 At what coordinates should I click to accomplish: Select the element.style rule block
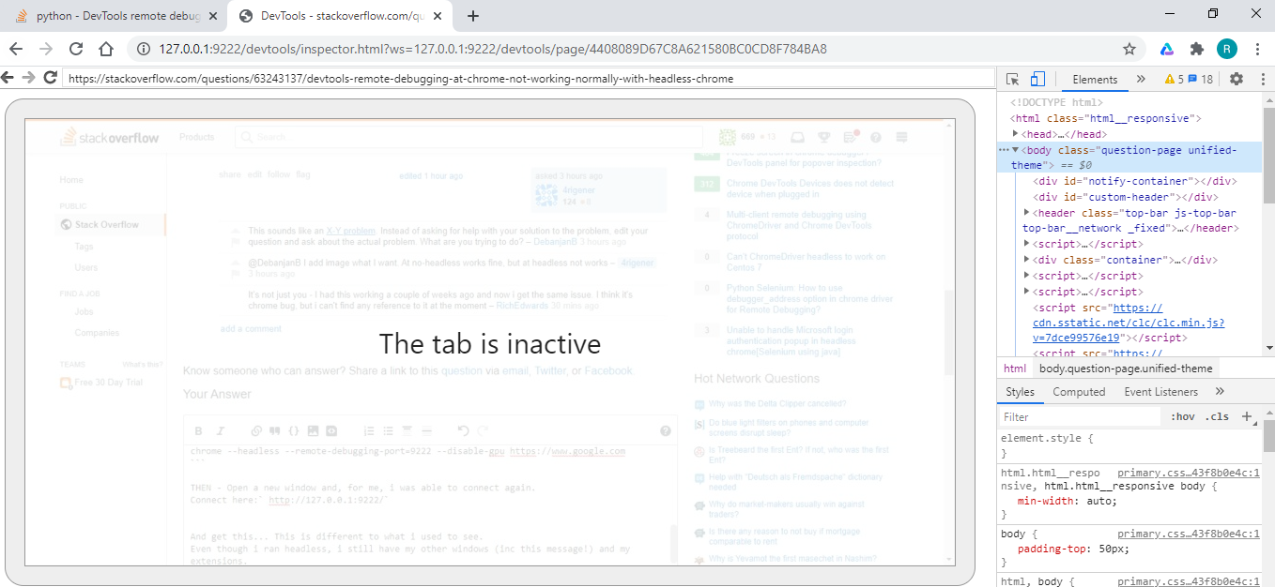coord(1129,445)
